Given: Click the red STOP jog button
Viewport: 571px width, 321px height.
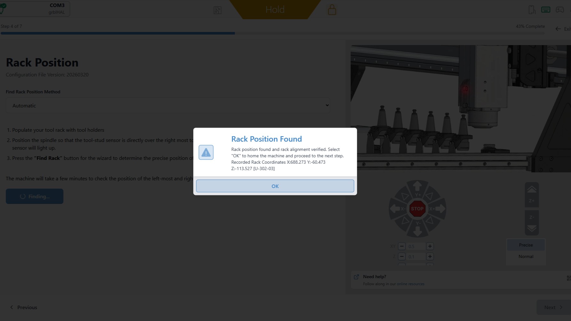Looking at the screenshot, I should pos(417,209).
